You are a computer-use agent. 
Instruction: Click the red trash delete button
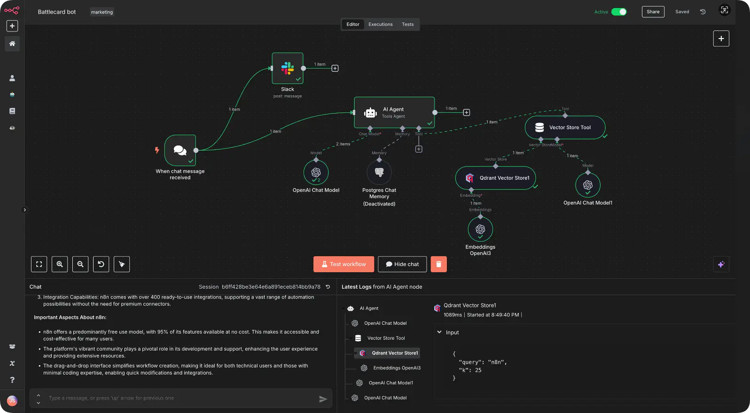click(439, 264)
